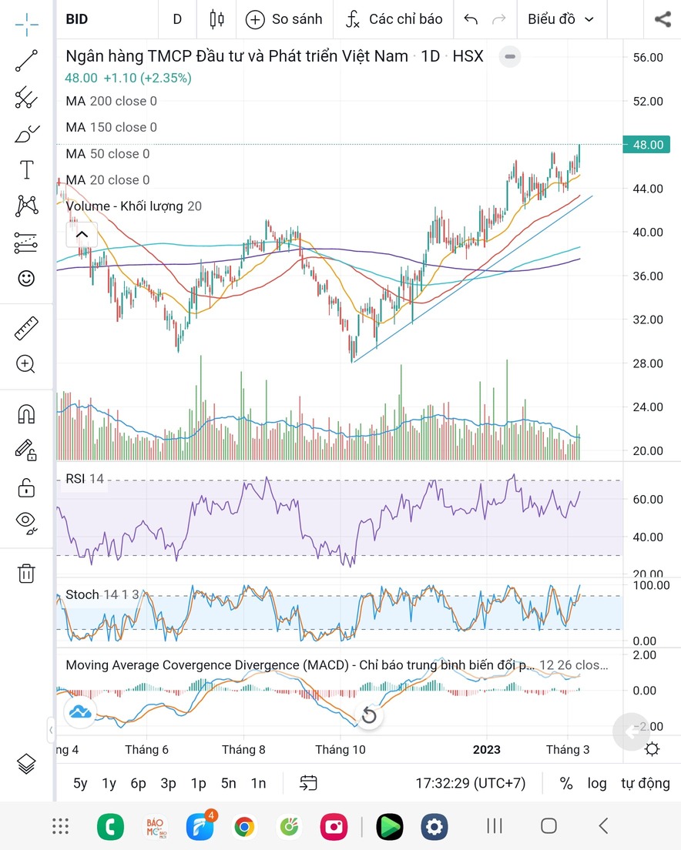Viewport: 681px width, 850px height.
Task: Toggle tự động auto scale
Action: [646, 783]
